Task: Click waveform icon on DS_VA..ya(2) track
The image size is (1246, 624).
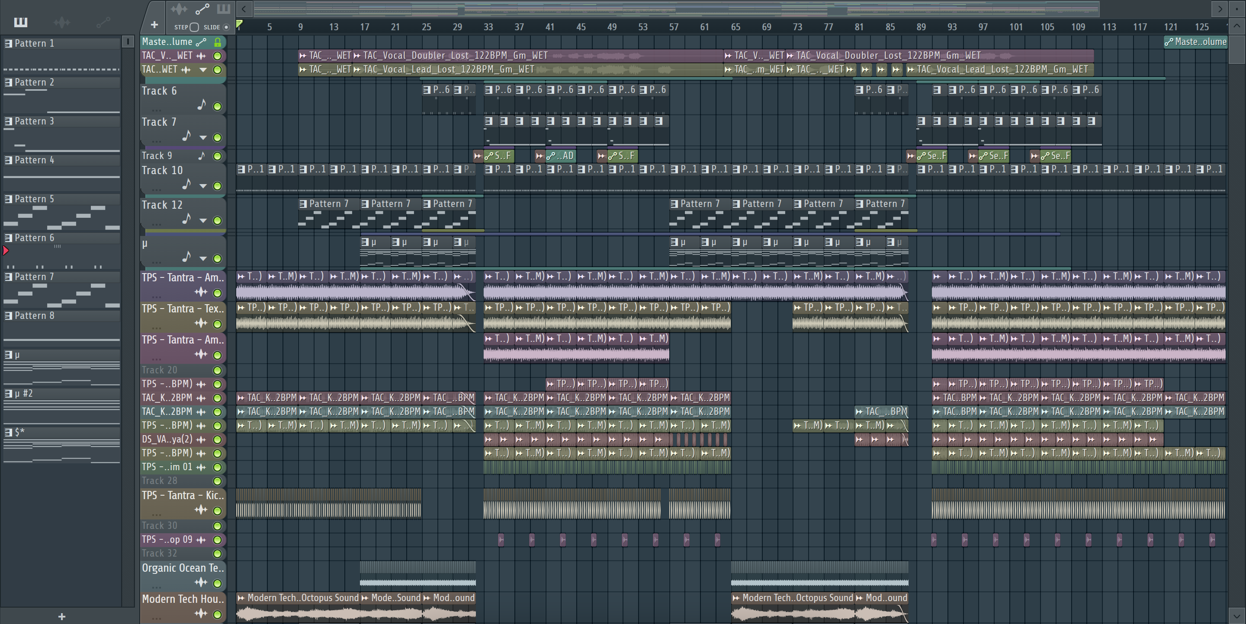Action: (201, 439)
